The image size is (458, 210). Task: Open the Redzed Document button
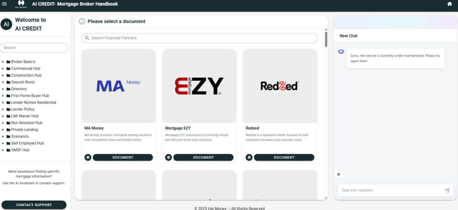(x=284, y=157)
